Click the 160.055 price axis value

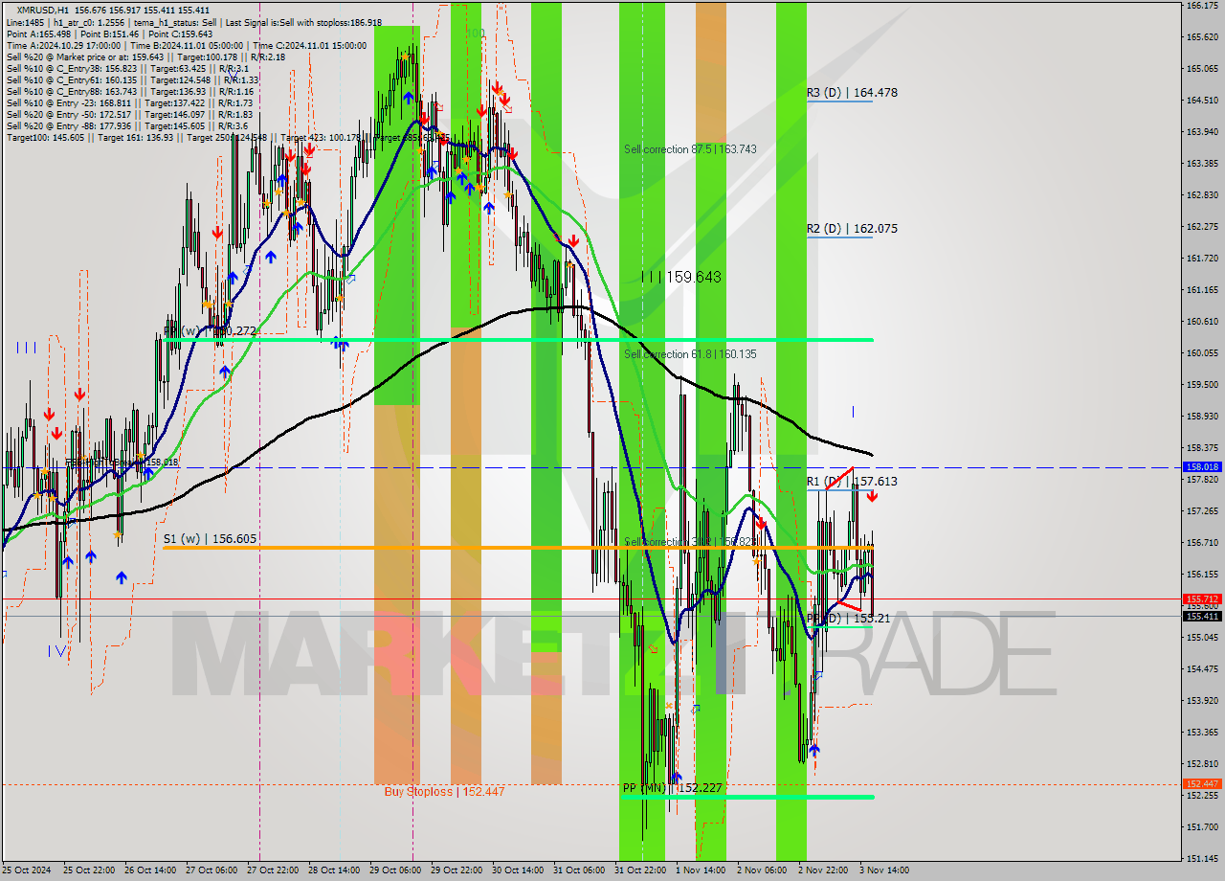[1202, 353]
